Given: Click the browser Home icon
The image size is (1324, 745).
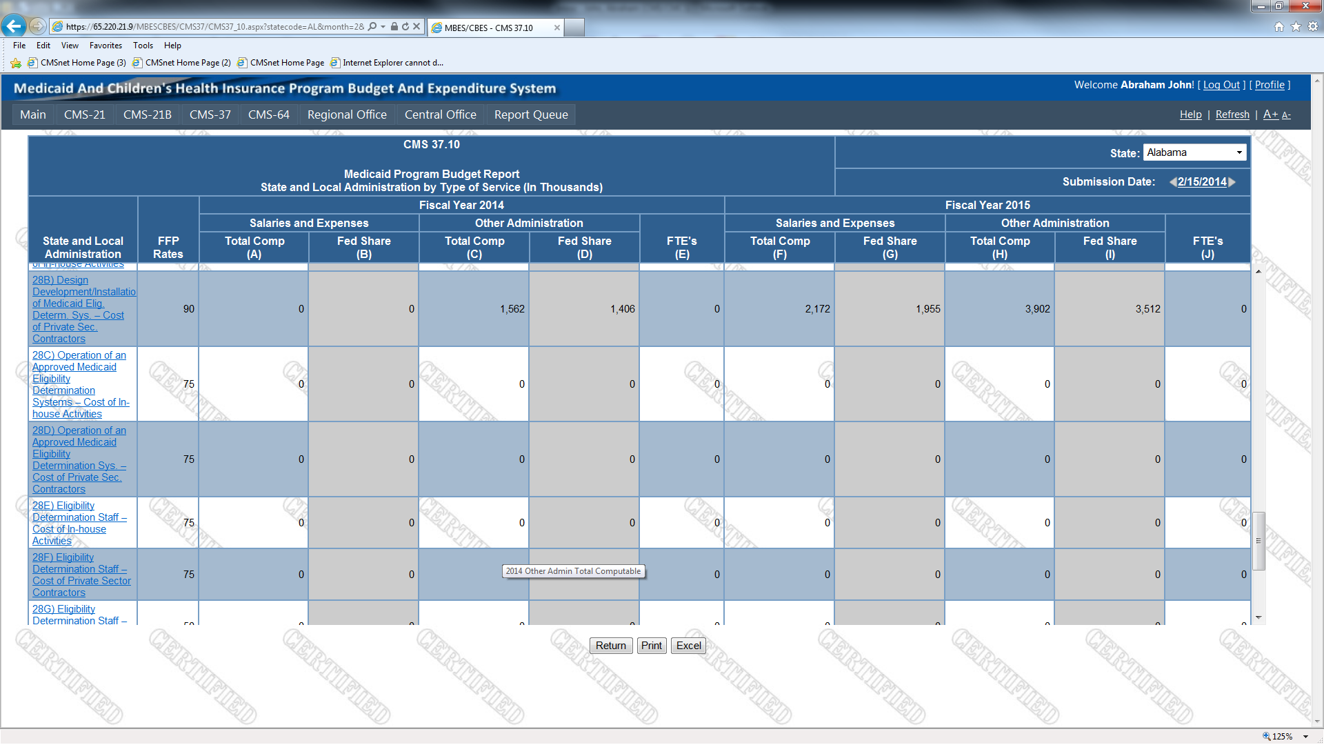Looking at the screenshot, I should coord(1278,26).
